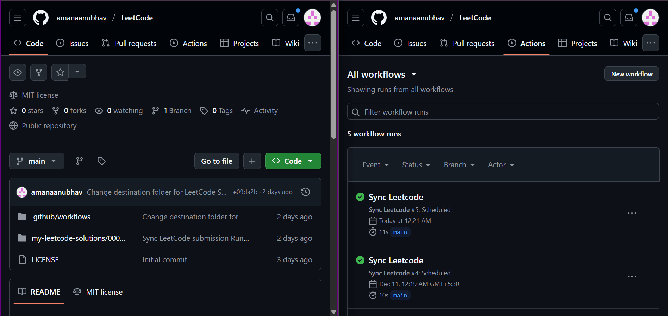Open Sync Leetcode run #5
668x316 pixels.
point(396,197)
